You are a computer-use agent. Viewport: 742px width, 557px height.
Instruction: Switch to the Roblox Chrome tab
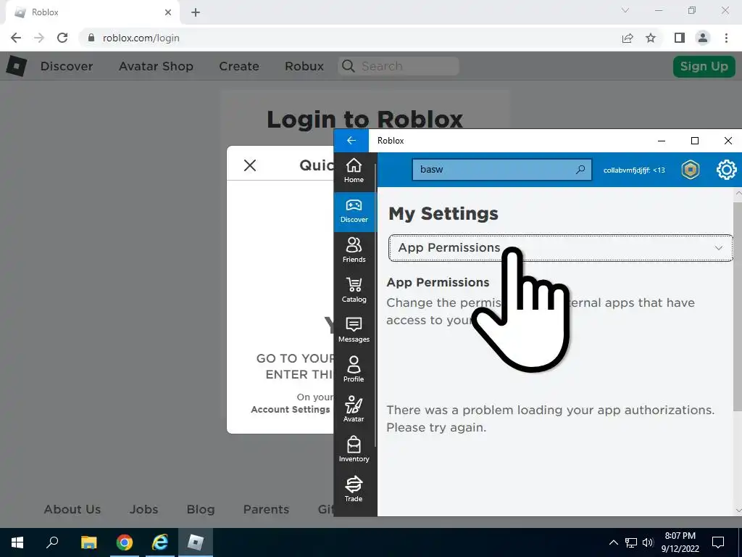coord(92,12)
